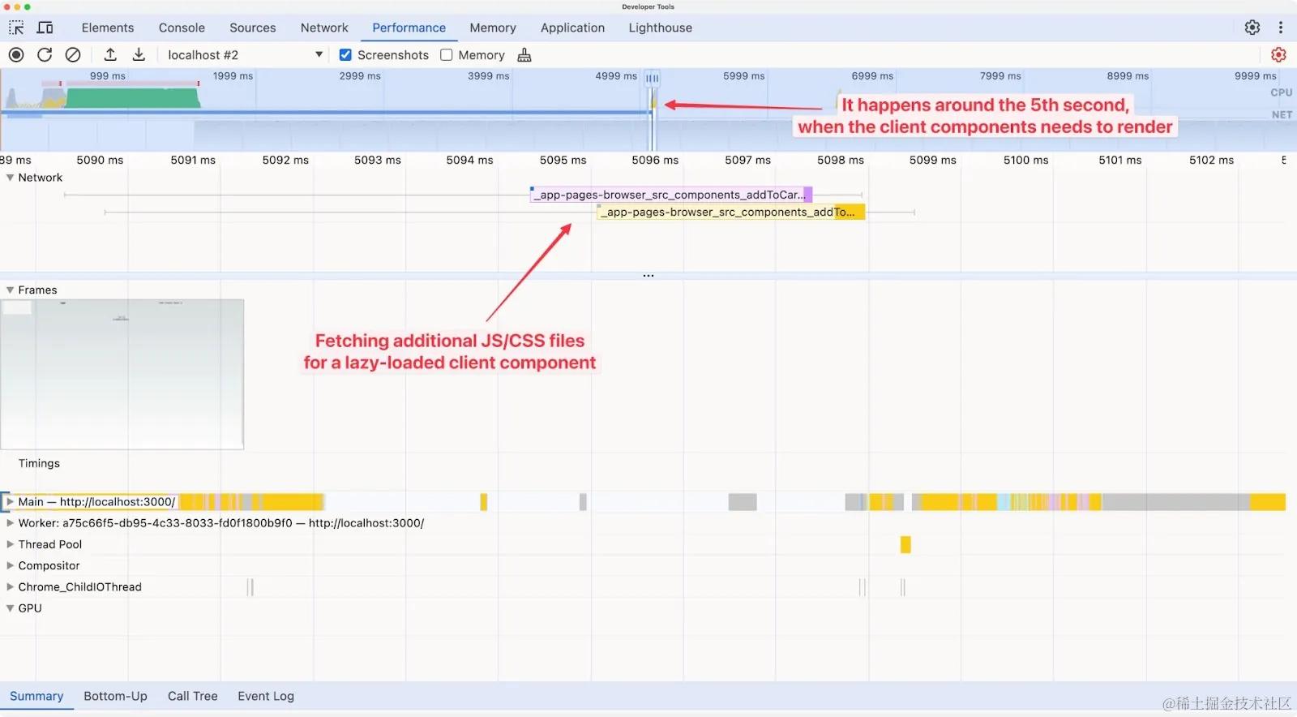The height and width of the screenshot is (717, 1297).
Task: Start recording with the record button
Action: click(x=16, y=54)
